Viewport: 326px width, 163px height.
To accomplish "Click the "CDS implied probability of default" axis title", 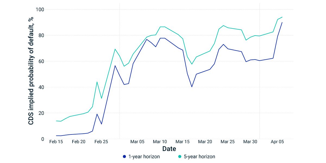I will (x=31, y=71).
